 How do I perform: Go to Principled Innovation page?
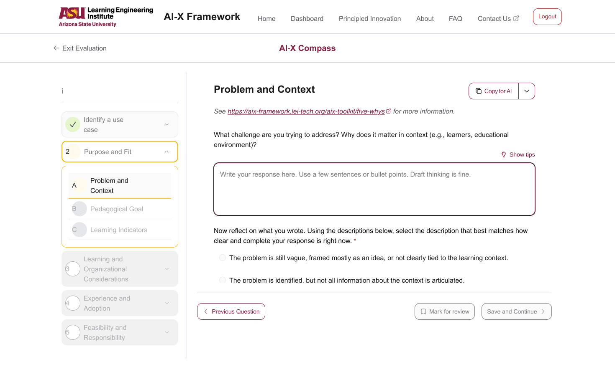click(370, 18)
